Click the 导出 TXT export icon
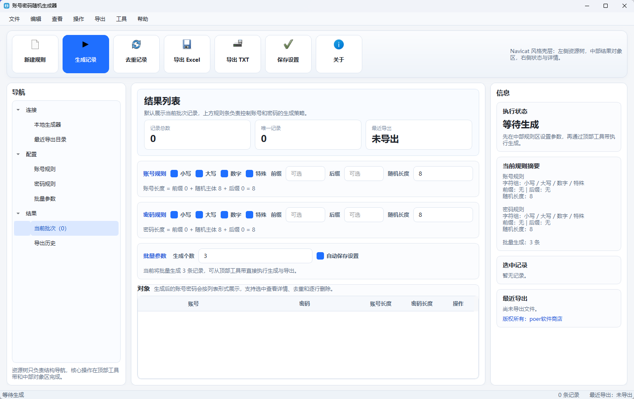 coord(238,44)
